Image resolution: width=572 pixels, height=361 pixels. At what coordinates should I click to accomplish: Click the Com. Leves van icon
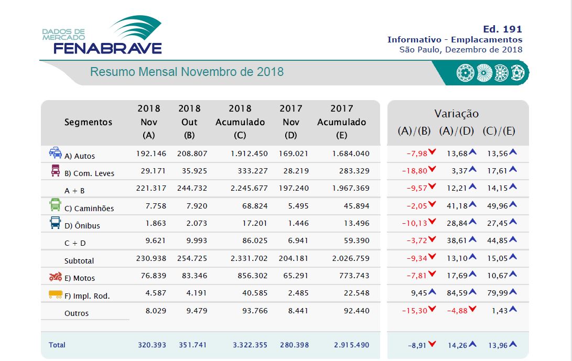[55, 171]
